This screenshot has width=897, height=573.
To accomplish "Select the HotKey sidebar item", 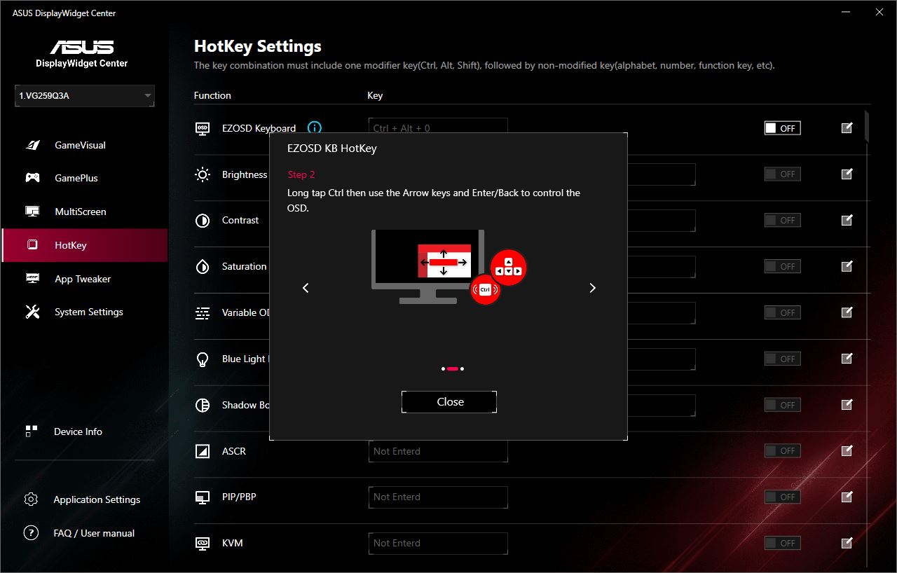I will pyautogui.click(x=84, y=245).
